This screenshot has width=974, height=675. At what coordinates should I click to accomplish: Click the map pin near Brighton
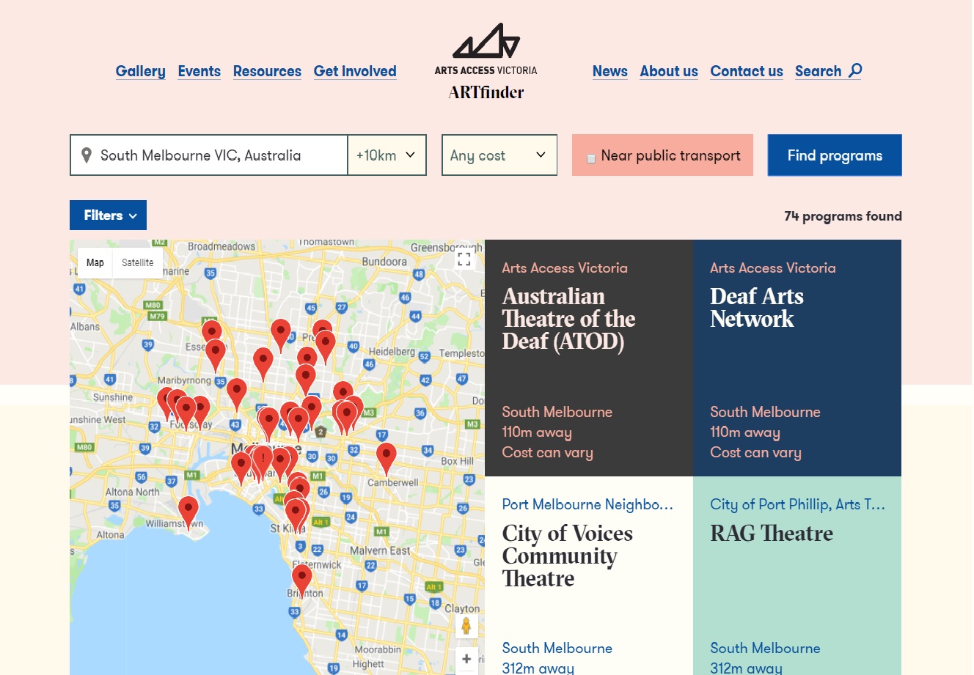click(x=301, y=580)
